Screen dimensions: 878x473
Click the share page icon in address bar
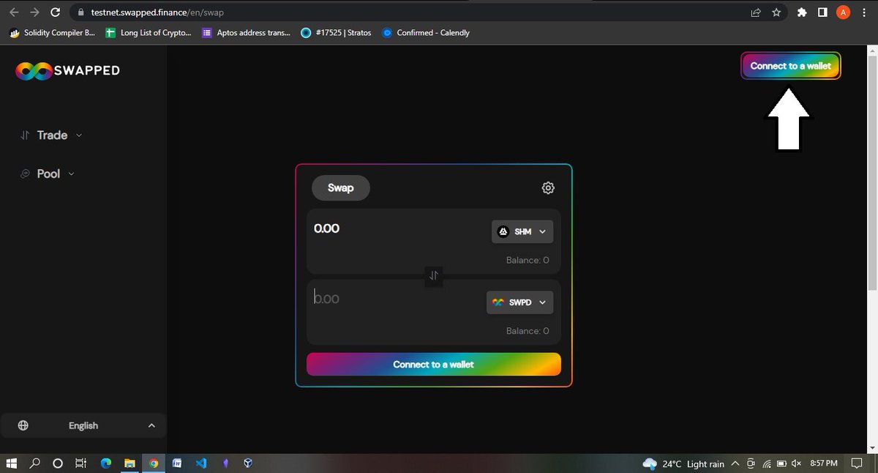tap(756, 12)
